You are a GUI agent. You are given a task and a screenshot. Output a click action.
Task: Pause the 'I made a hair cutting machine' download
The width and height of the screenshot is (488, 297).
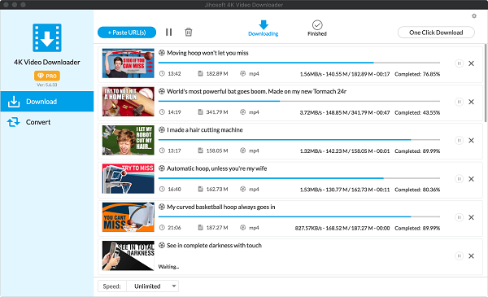(459, 141)
